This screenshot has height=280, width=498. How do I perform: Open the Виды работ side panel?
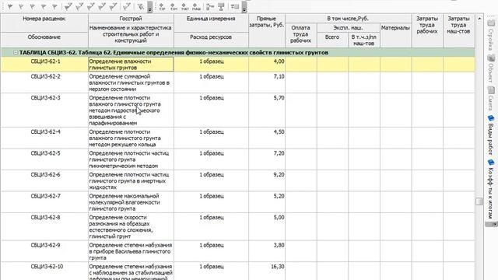[x=491, y=135]
